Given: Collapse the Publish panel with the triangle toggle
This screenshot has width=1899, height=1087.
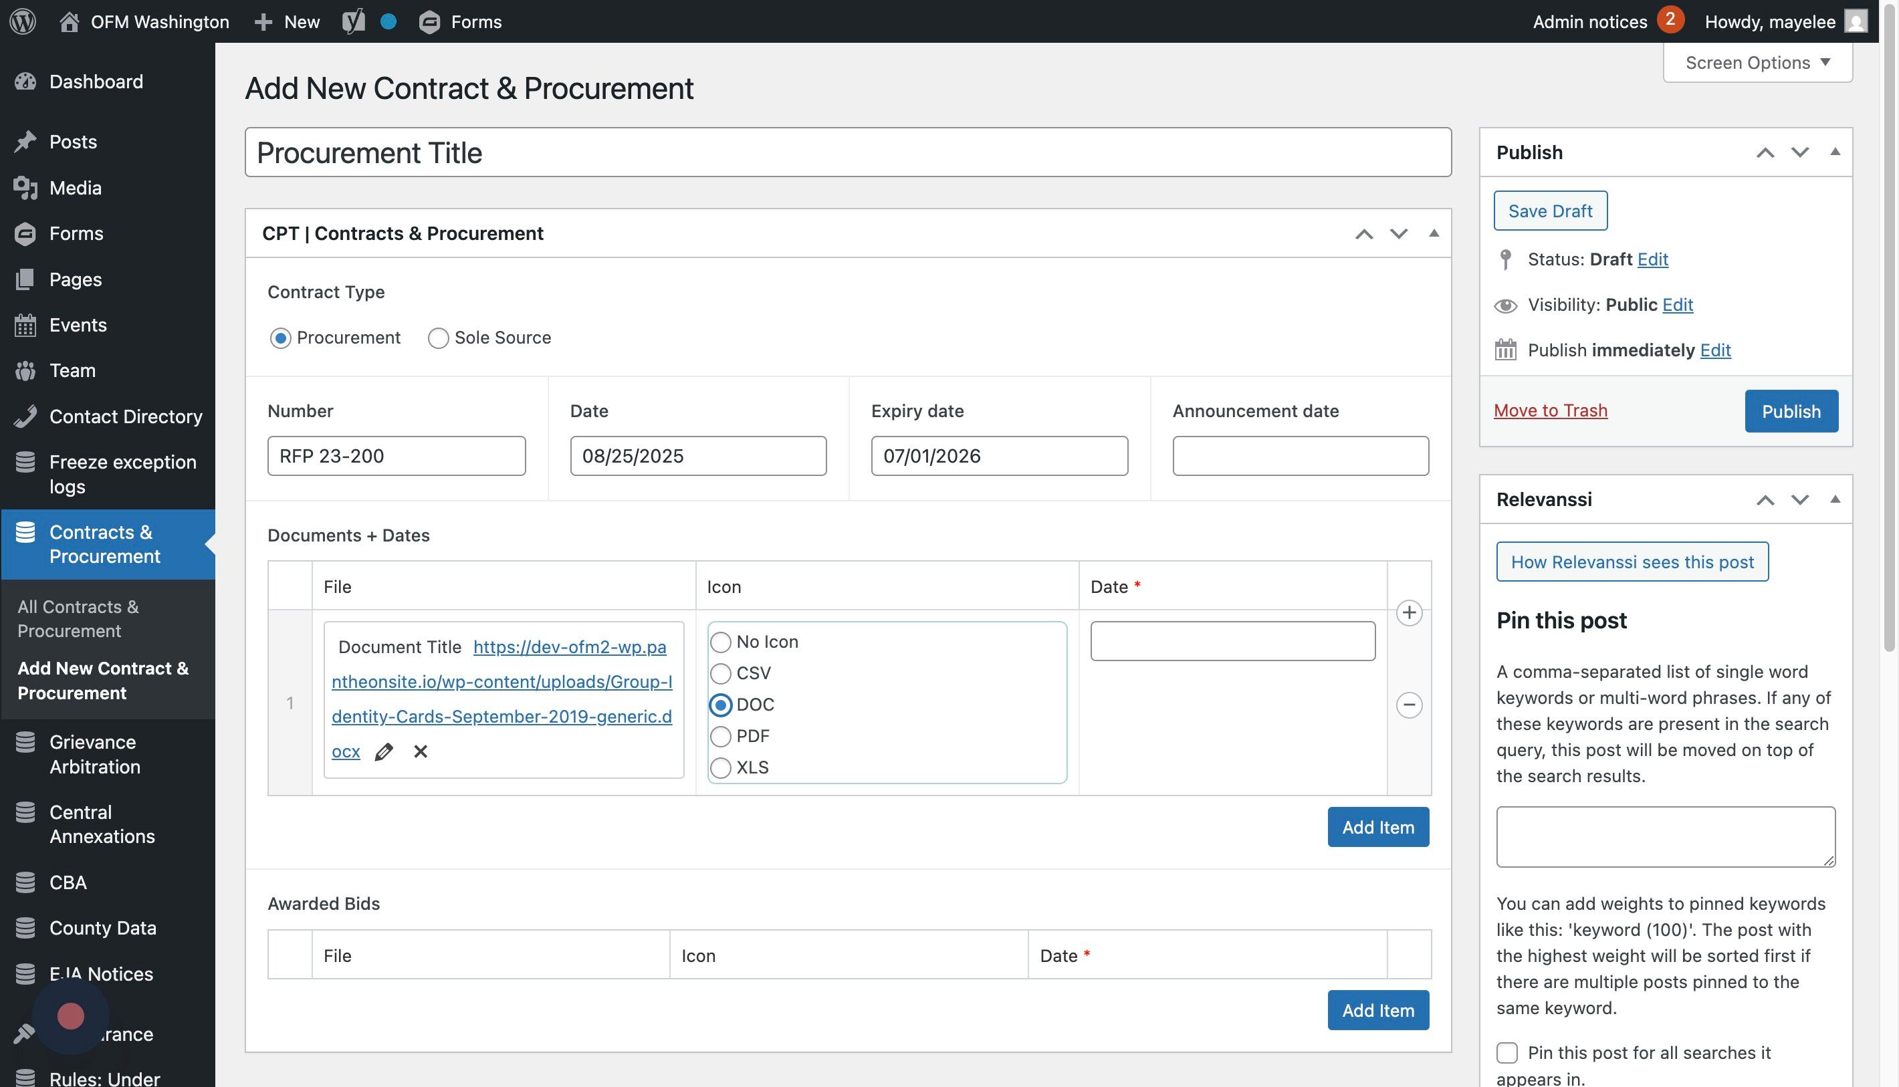Looking at the screenshot, I should (x=1834, y=152).
